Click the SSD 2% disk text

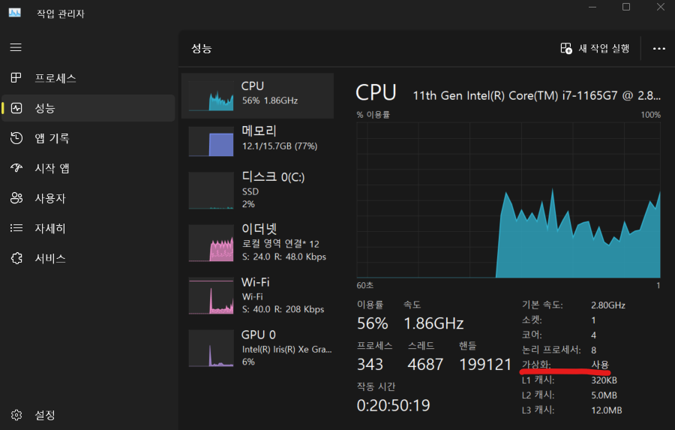(x=250, y=198)
